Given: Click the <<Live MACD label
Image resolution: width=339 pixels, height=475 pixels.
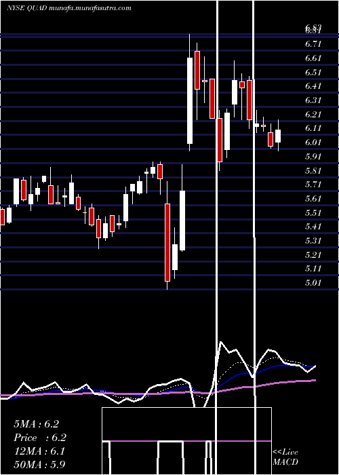Looking at the screenshot, I should [x=285, y=457].
